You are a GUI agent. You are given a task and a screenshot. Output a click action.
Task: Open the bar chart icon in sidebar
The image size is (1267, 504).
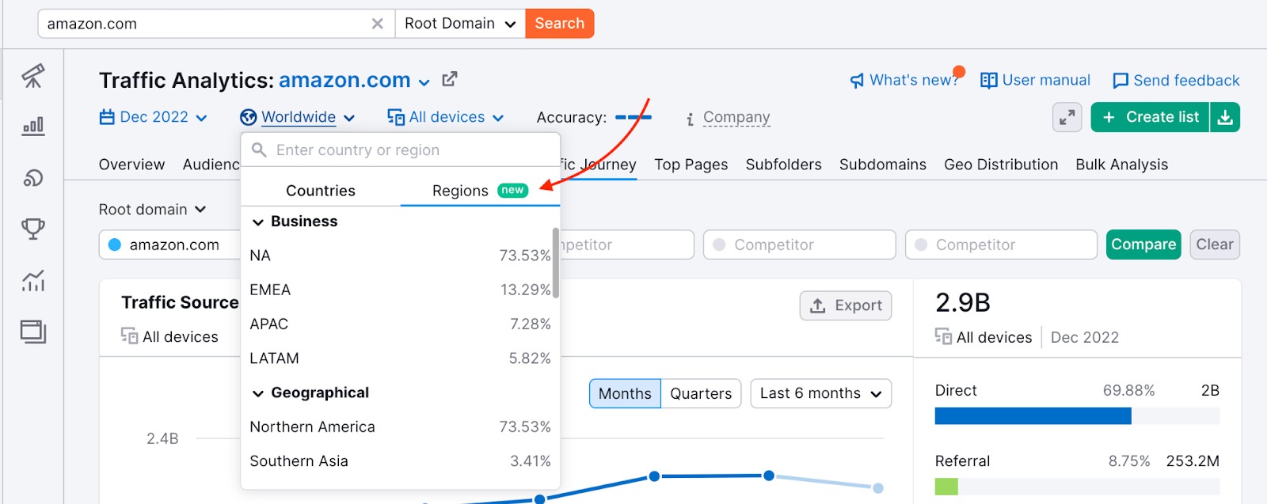click(x=33, y=127)
